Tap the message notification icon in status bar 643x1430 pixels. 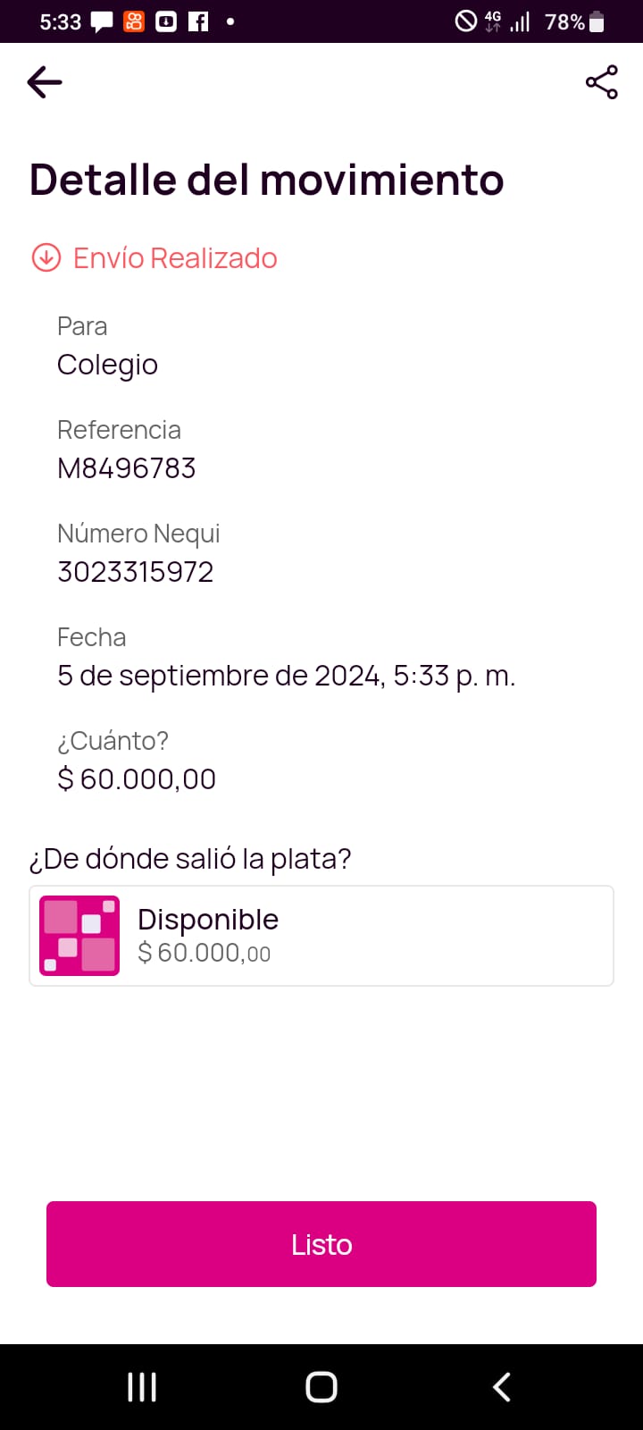(x=102, y=21)
